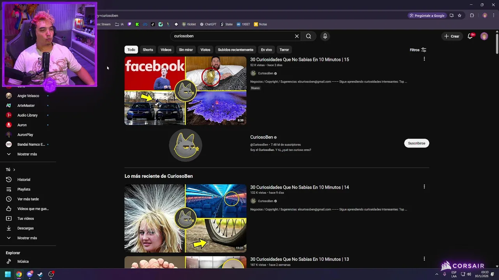Open Chrome three-dot menu
Viewport: 499px width, 280px height.
click(x=494, y=16)
